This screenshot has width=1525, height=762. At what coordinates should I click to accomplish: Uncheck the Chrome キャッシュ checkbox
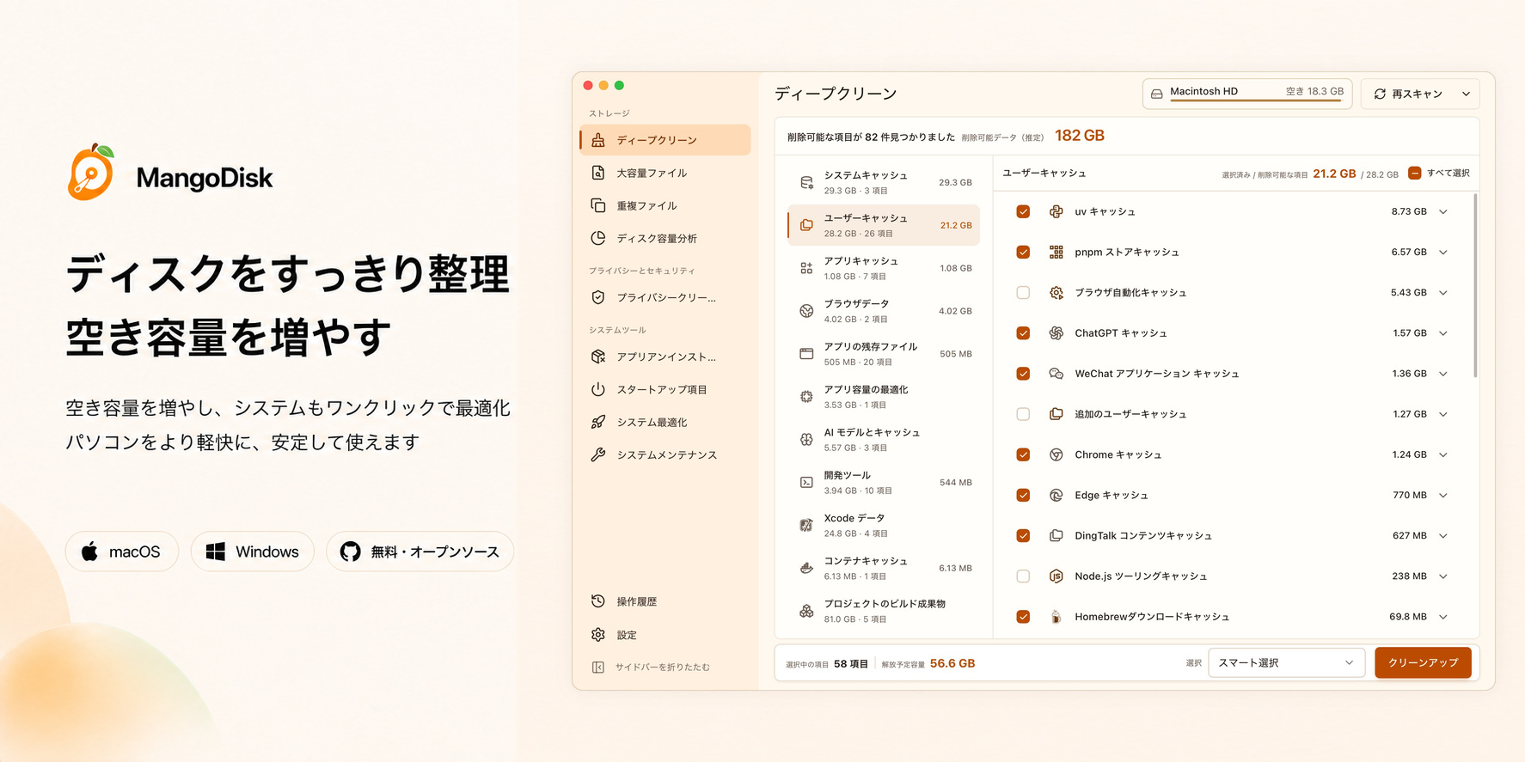pos(1023,454)
